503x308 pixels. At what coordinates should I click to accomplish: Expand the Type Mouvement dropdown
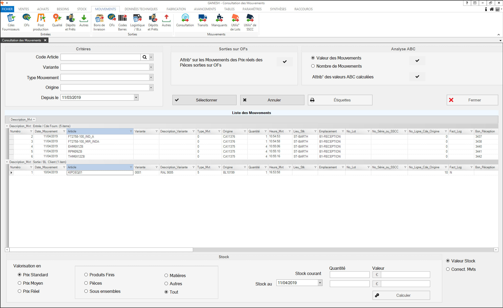tap(151, 78)
